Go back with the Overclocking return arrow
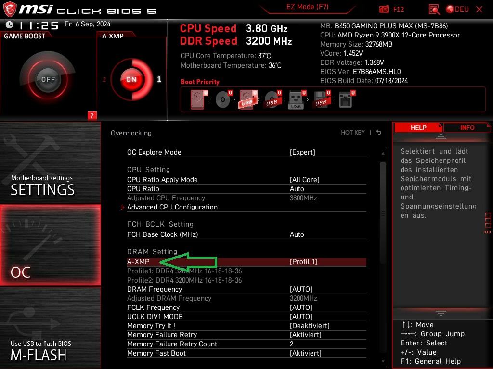Viewport: 493px width, 369px height. click(379, 133)
